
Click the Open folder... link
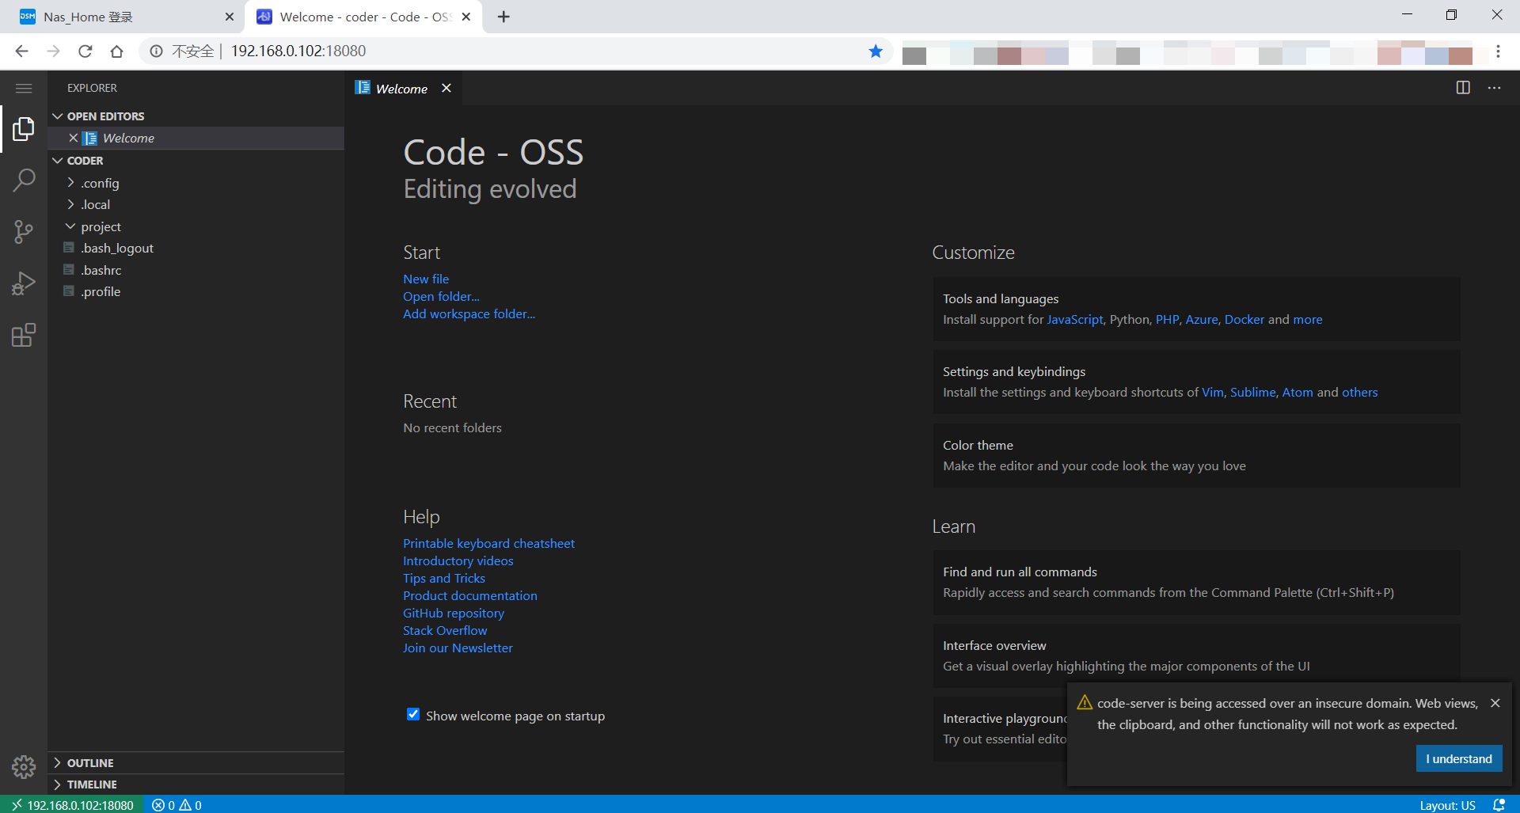pos(441,296)
